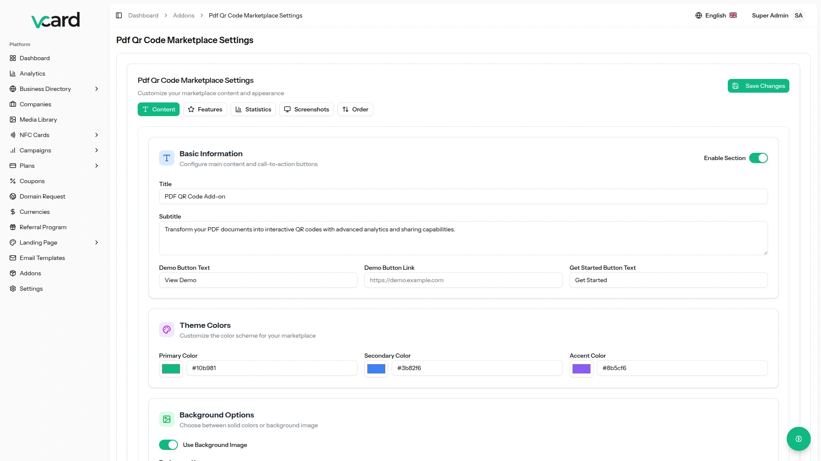Viewport: 821px width, 461px height.
Task: Open the Primary Color green swatch
Action: pyautogui.click(x=171, y=369)
